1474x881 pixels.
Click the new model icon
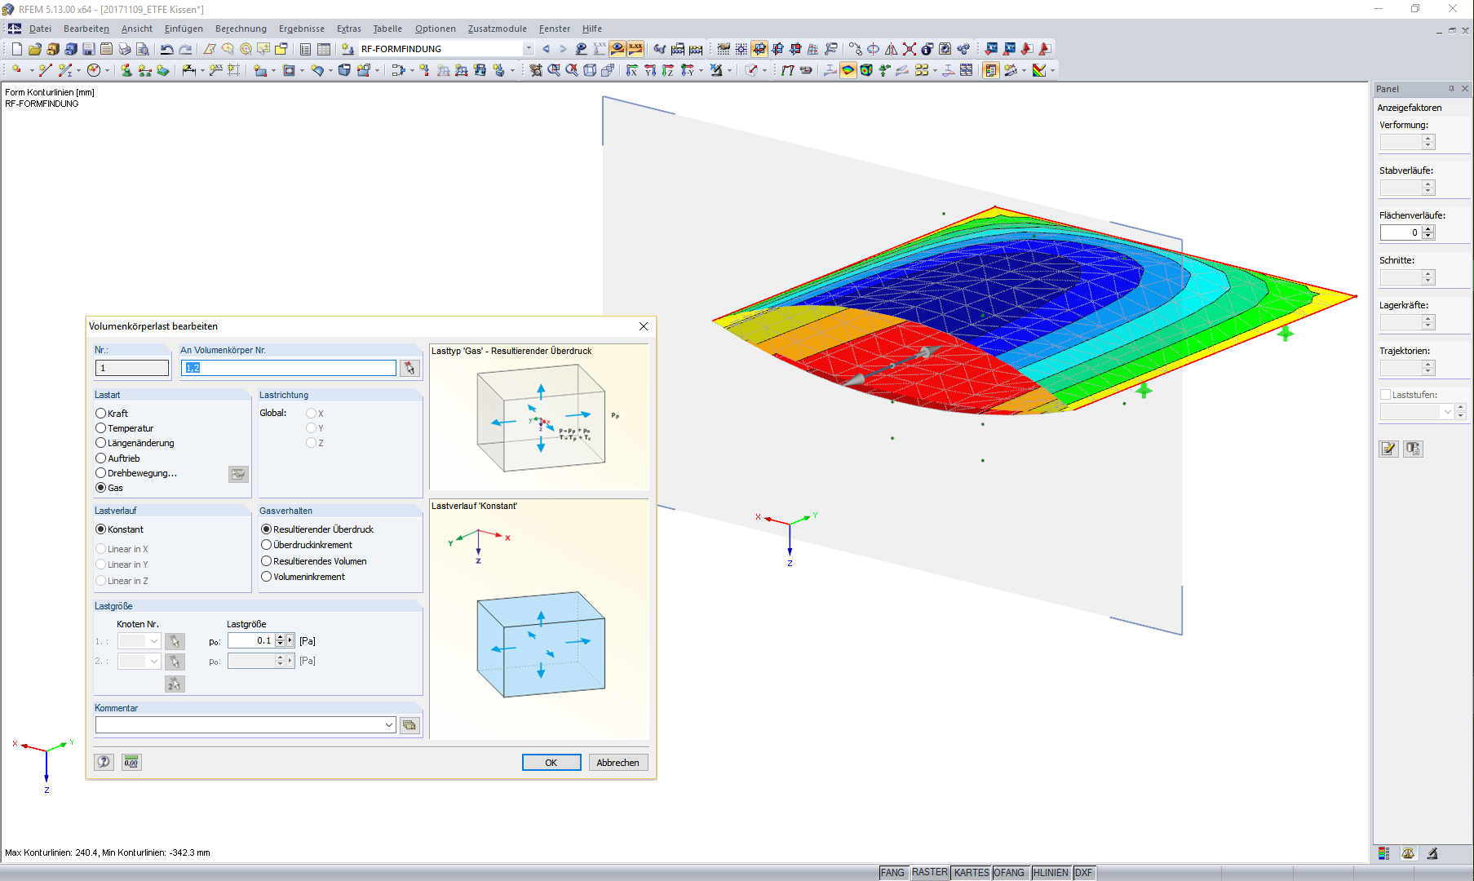(16, 49)
